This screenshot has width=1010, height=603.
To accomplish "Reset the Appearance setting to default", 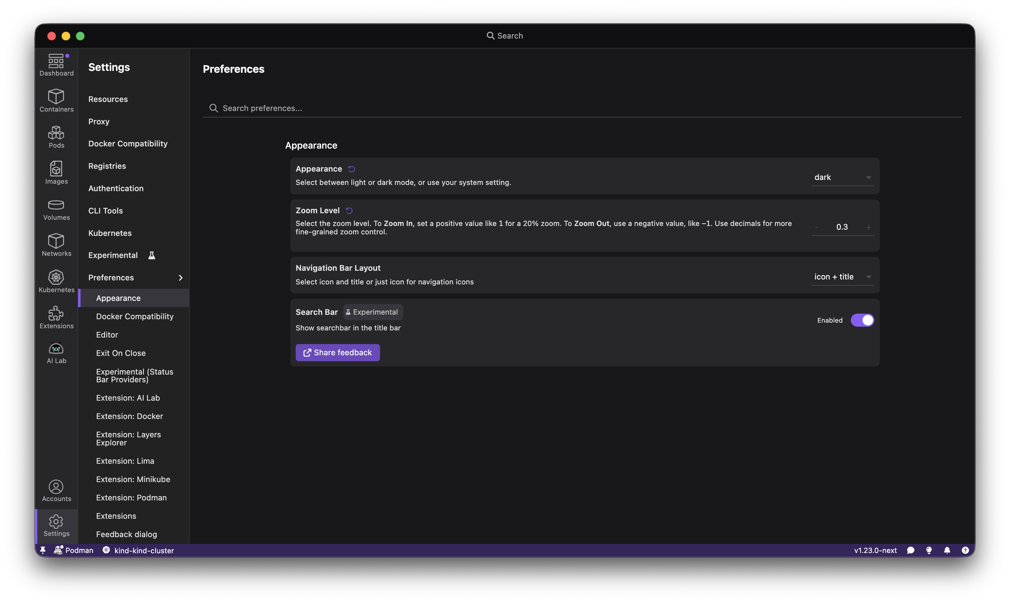I will coord(351,169).
